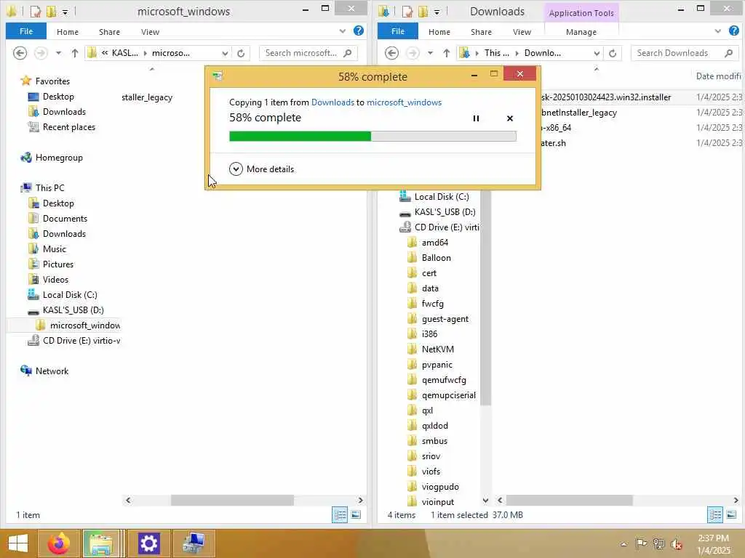This screenshot has width=745, height=558.
Task: Open the vioinput folder in tree
Action: point(431,502)
